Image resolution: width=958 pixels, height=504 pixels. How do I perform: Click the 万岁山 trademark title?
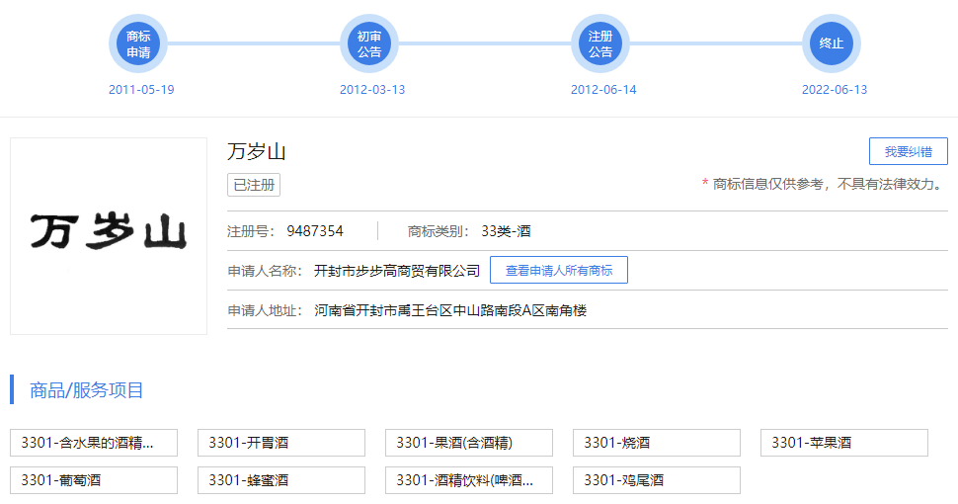point(257,151)
